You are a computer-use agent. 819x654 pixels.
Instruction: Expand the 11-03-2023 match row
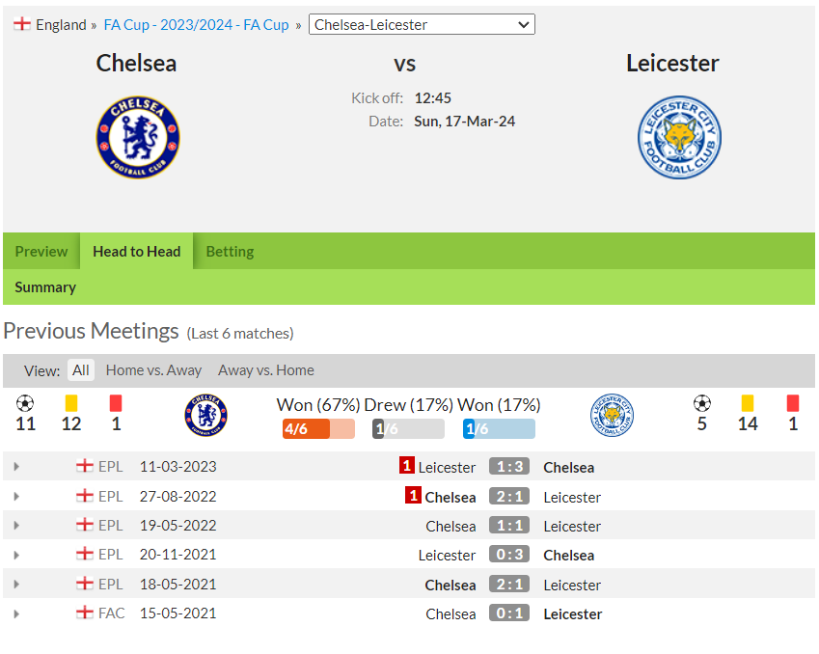(16, 467)
